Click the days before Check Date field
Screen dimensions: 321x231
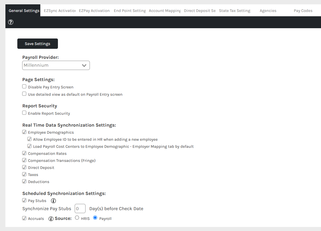point(80,209)
